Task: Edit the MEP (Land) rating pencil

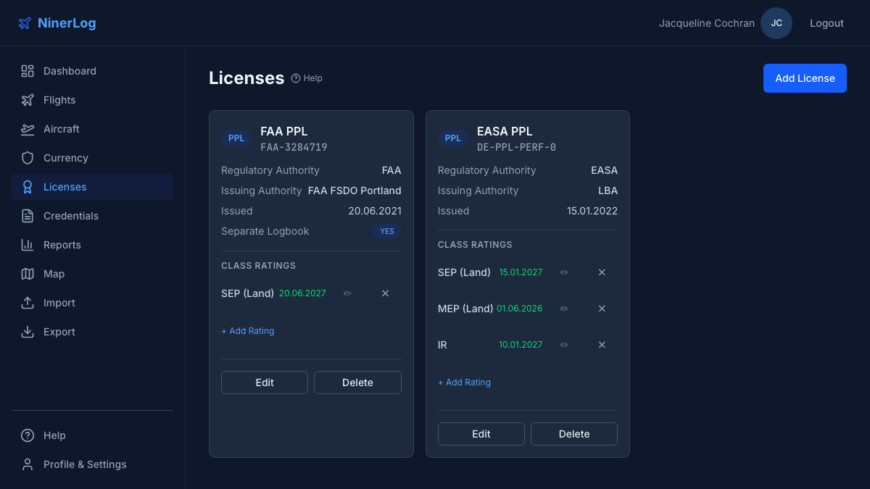Action: pyautogui.click(x=564, y=309)
